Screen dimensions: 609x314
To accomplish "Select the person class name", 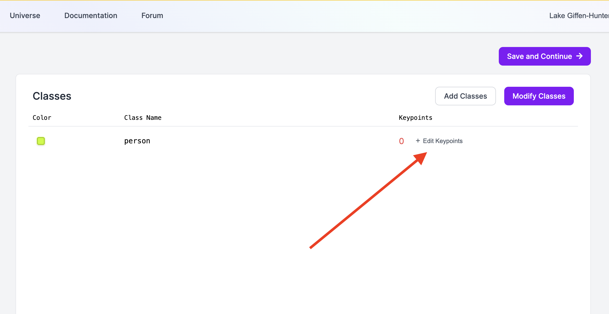I will 137,141.
